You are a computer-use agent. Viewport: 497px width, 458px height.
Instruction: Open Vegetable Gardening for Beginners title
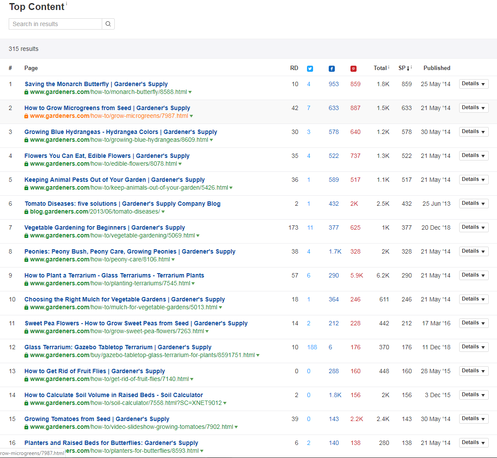point(105,227)
